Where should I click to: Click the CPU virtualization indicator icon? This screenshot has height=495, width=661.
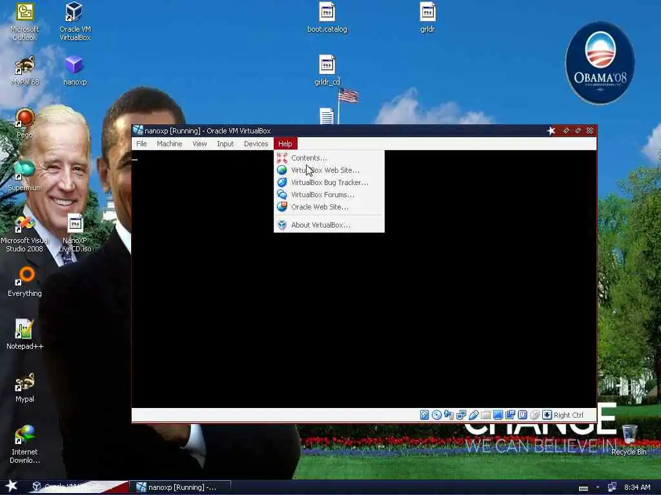tap(522, 415)
